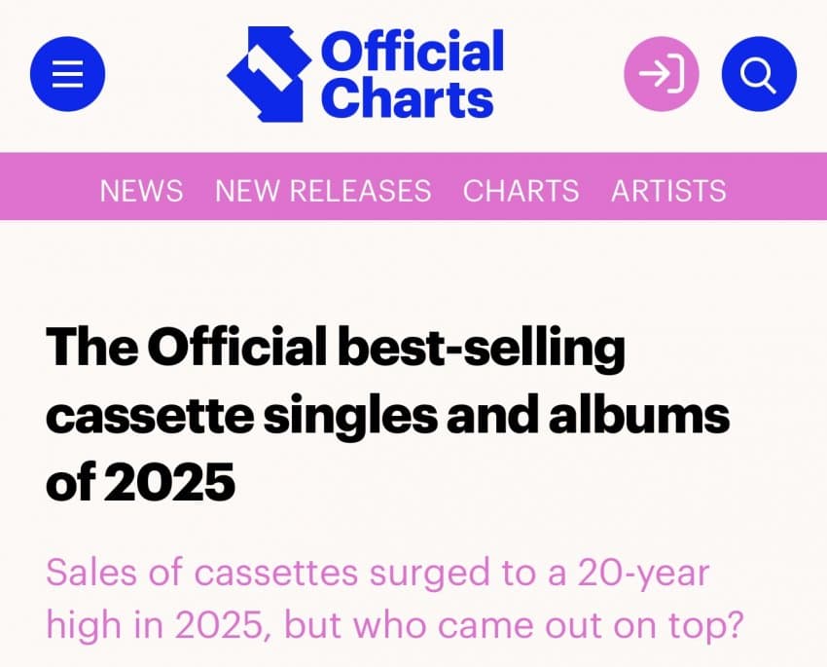Go to the NEWS section
Screen dimensions: 827x667
point(141,190)
